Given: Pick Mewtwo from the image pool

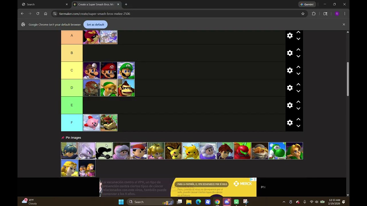Looking at the screenshot, I should click(x=87, y=151).
